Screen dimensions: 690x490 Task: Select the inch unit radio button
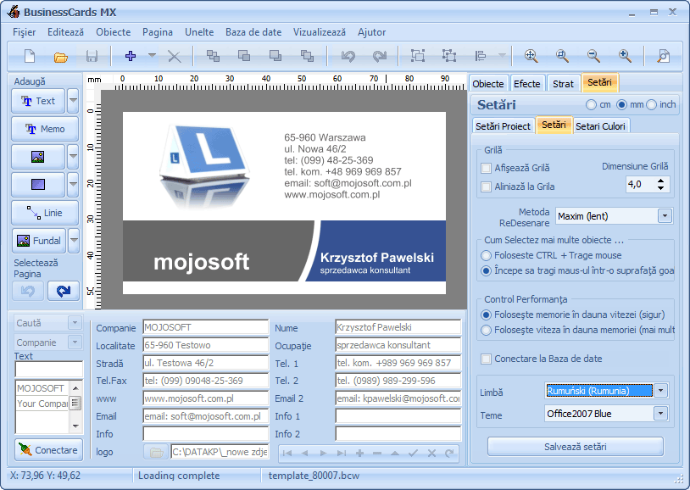point(652,105)
